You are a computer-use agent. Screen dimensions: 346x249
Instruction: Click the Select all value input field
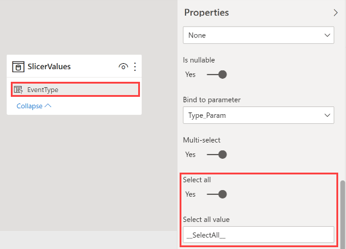258,235
